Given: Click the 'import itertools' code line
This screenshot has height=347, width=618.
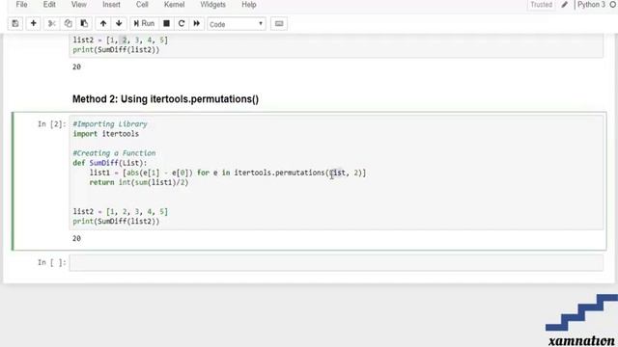Looking at the screenshot, I should tap(105, 134).
